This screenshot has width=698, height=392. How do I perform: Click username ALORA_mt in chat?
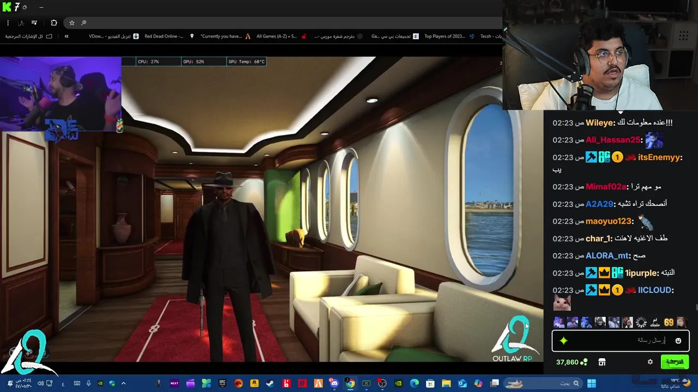click(x=607, y=256)
